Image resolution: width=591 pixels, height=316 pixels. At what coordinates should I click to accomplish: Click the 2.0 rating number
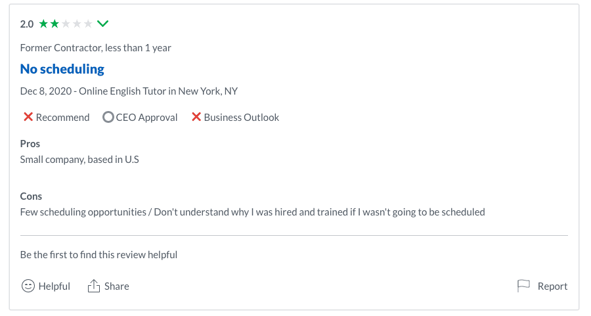(27, 24)
